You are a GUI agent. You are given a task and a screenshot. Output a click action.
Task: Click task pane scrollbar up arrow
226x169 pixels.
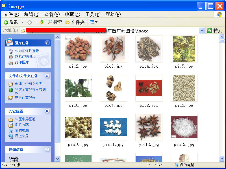[x=57, y=37]
